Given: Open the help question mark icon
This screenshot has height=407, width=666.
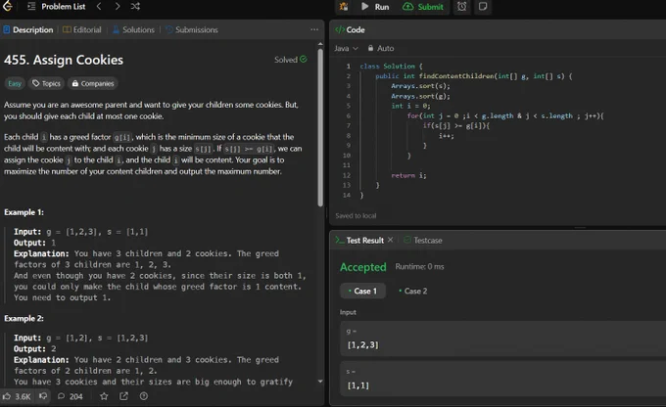Looking at the screenshot, I should 144,396.
